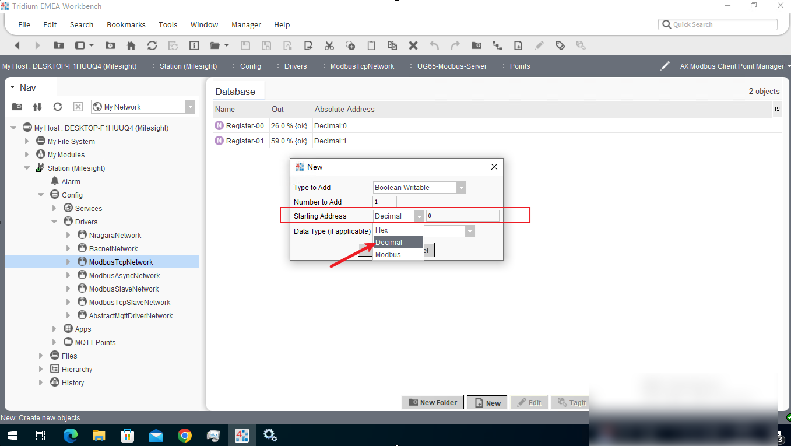The image size is (791, 446).
Task: Expand the Services tree node
Action: point(54,208)
